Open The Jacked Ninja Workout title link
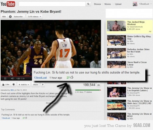The image size is (153, 130). pyautogui.click(x=136, y=23)
